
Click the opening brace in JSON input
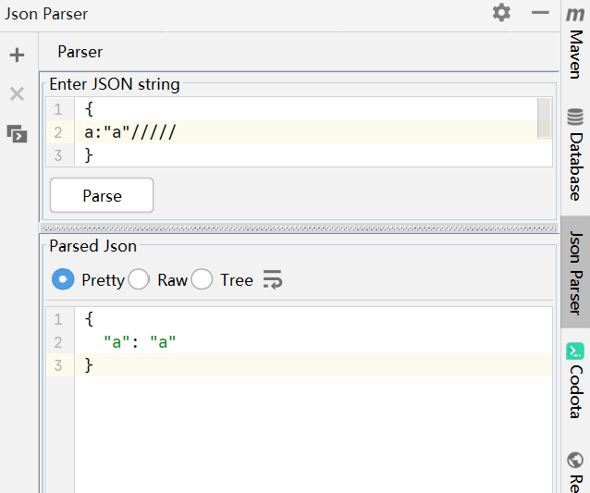pyautogui.click(x=89, y=109)
